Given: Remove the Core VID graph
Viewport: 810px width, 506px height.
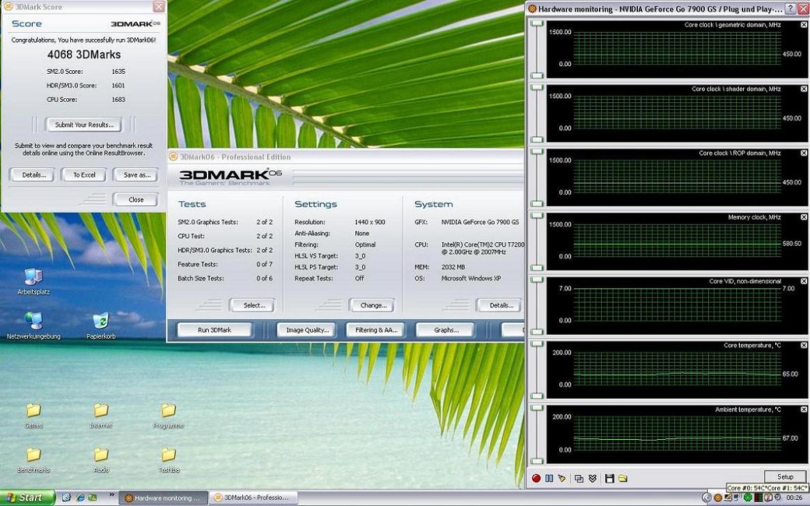Looking at the screenshot, I should (x=804, y=281).
